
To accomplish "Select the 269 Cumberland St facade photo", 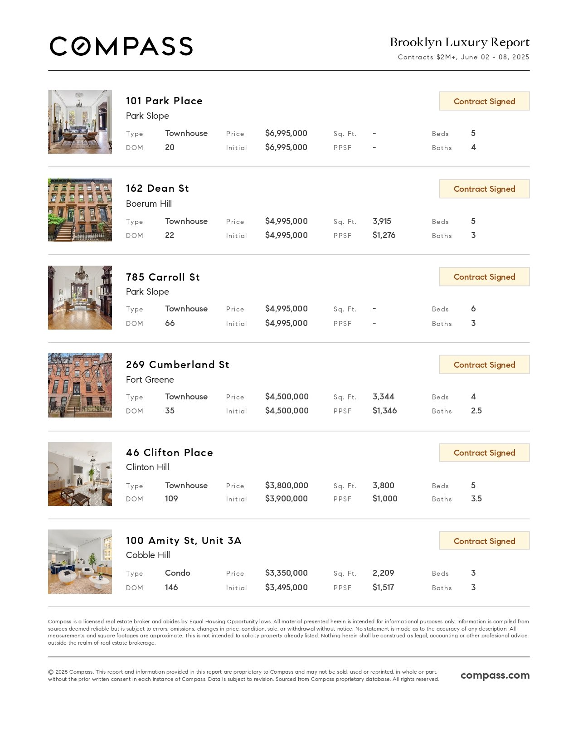I will (x=80, y=385).
